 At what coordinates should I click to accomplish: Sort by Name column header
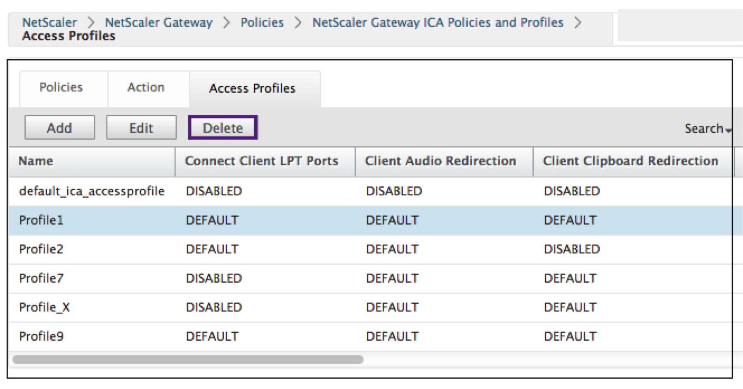36,161
